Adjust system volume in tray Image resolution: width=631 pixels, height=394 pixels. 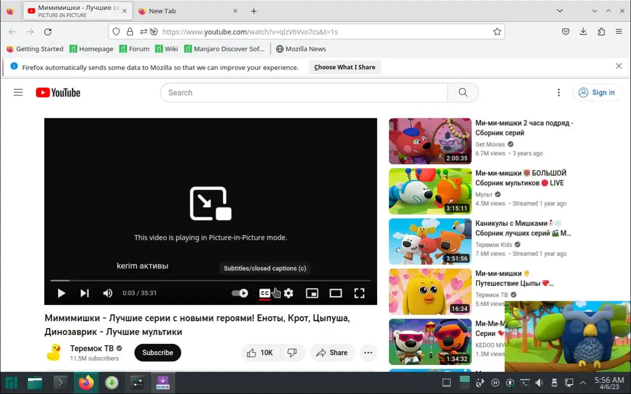point(539,383)
